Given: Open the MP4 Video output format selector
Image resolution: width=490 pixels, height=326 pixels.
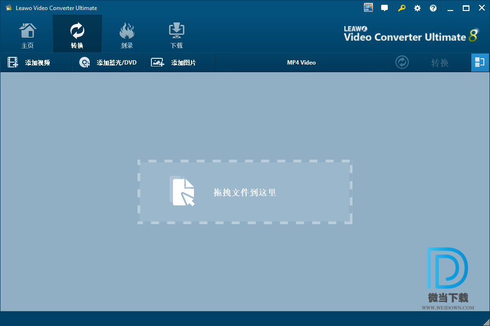Looking at the screenshot, I should pyautogui.click(x=301, y=63).
